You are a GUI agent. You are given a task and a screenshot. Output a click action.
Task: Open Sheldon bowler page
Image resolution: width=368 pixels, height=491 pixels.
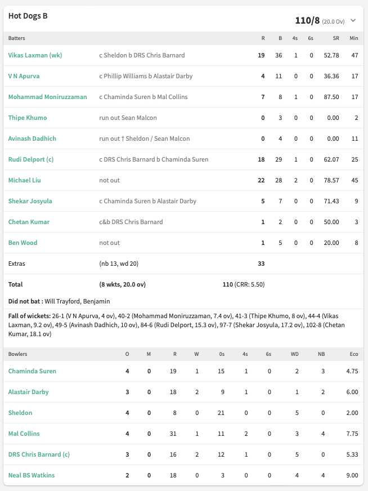[20, 413]
